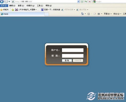This screenshot has height=102, width=126.
Task: Open new blank tab button
Action: pyautogui.click(x=47, y=14)
